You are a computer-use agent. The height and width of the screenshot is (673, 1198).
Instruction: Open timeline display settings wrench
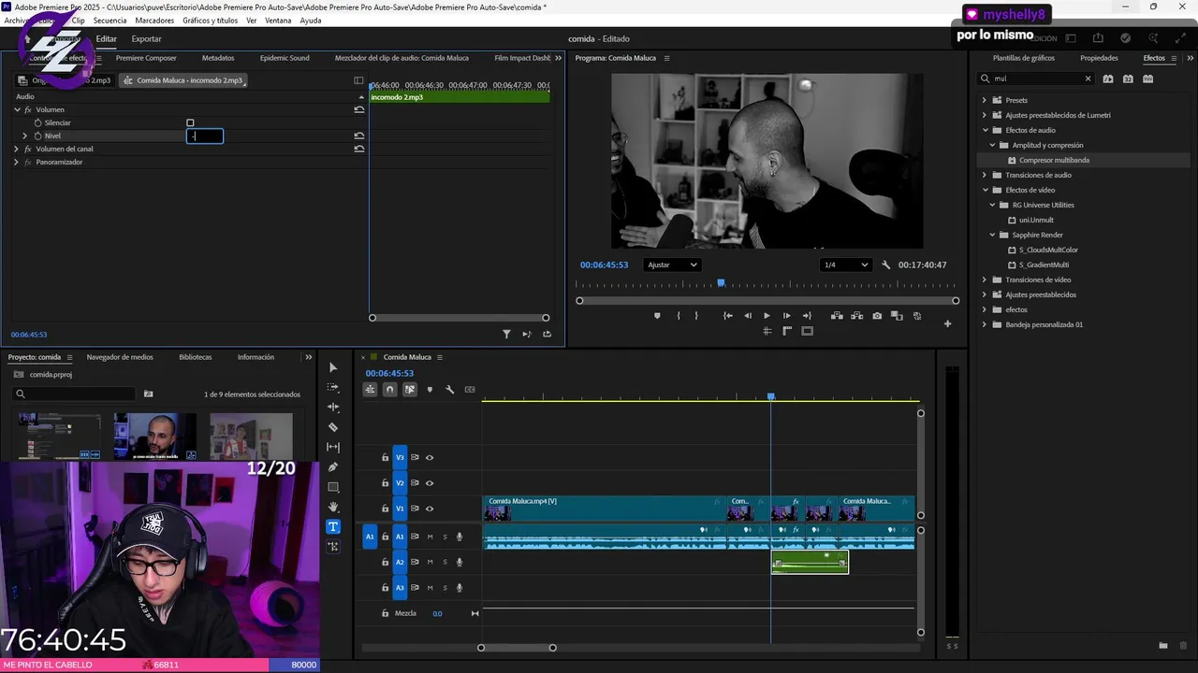(449, 389)
